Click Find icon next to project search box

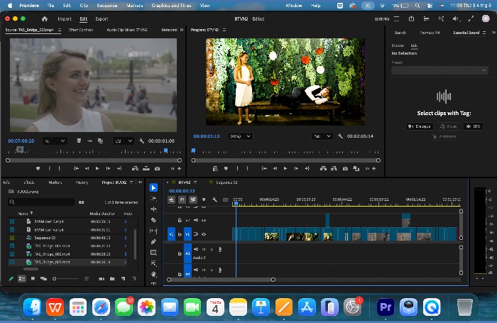(x=81, y=202)
